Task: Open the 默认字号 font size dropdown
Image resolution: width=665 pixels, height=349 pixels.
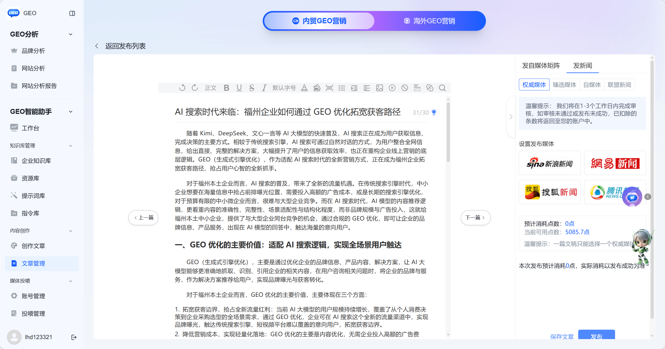Action: point(284,88)
